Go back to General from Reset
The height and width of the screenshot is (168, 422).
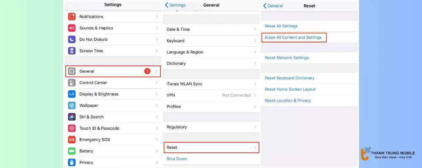click(x=273, y=6)
